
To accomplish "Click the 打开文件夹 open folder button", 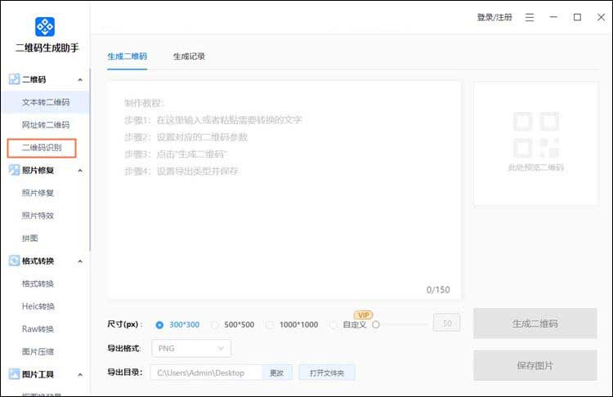I will (327, 372).
